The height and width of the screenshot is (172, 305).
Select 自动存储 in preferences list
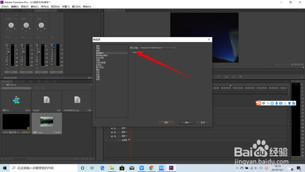[111, 58]
